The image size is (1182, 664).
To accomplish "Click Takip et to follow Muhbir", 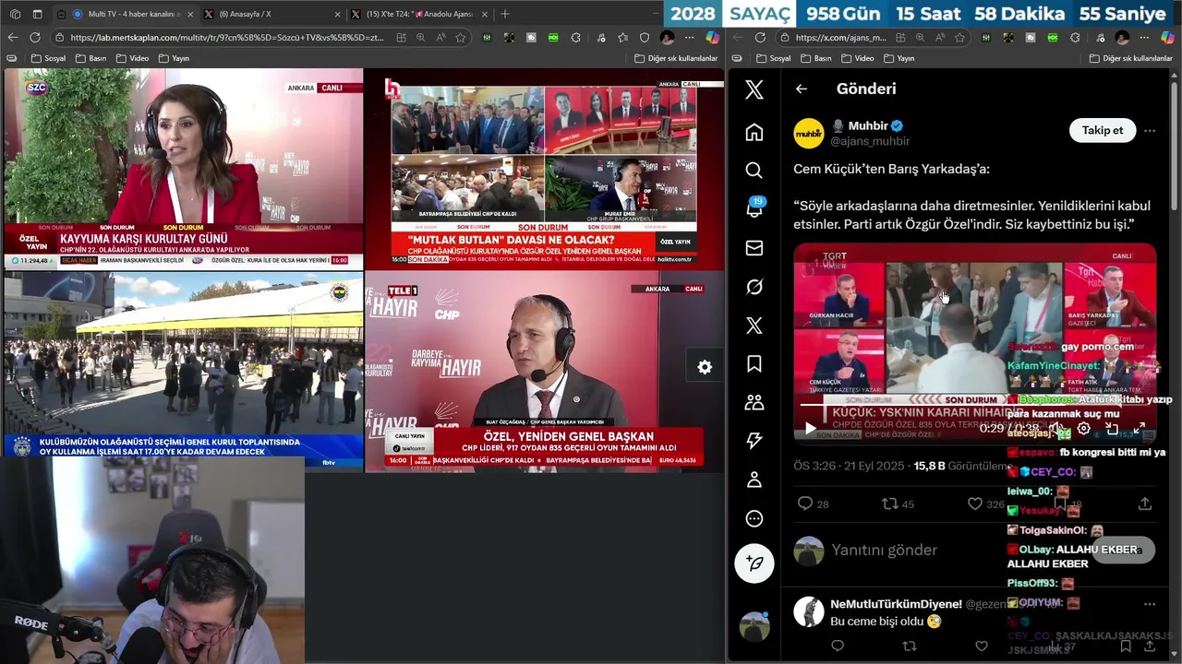I will point(1103,130).
